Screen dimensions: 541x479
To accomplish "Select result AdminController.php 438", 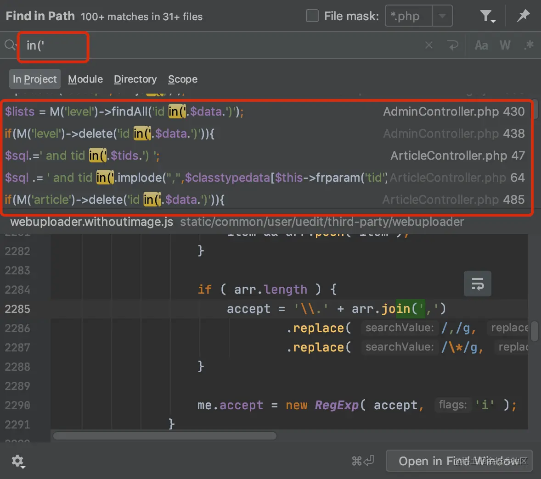I will [265, 134].
